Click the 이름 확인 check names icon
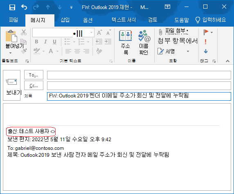This screenshot has width=234, height=194. (x=144, y=43)
